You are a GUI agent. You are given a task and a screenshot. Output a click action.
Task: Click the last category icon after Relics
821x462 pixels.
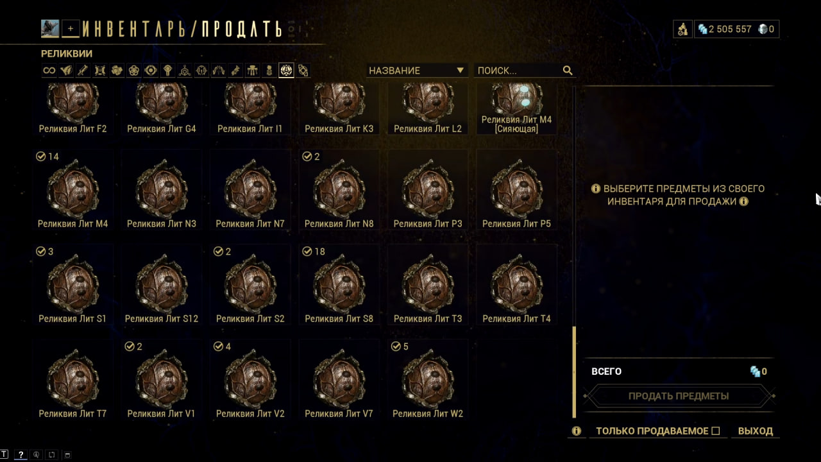click(x=303, y=71)
